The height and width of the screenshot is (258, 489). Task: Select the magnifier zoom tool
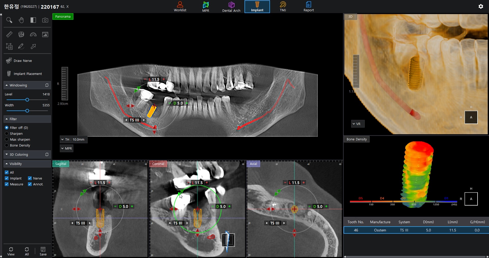[x=9, y=20]
